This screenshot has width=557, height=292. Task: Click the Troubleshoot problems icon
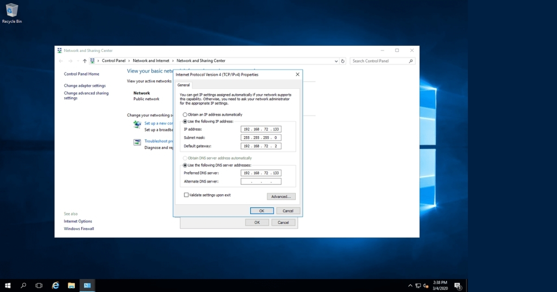[136, 142]
